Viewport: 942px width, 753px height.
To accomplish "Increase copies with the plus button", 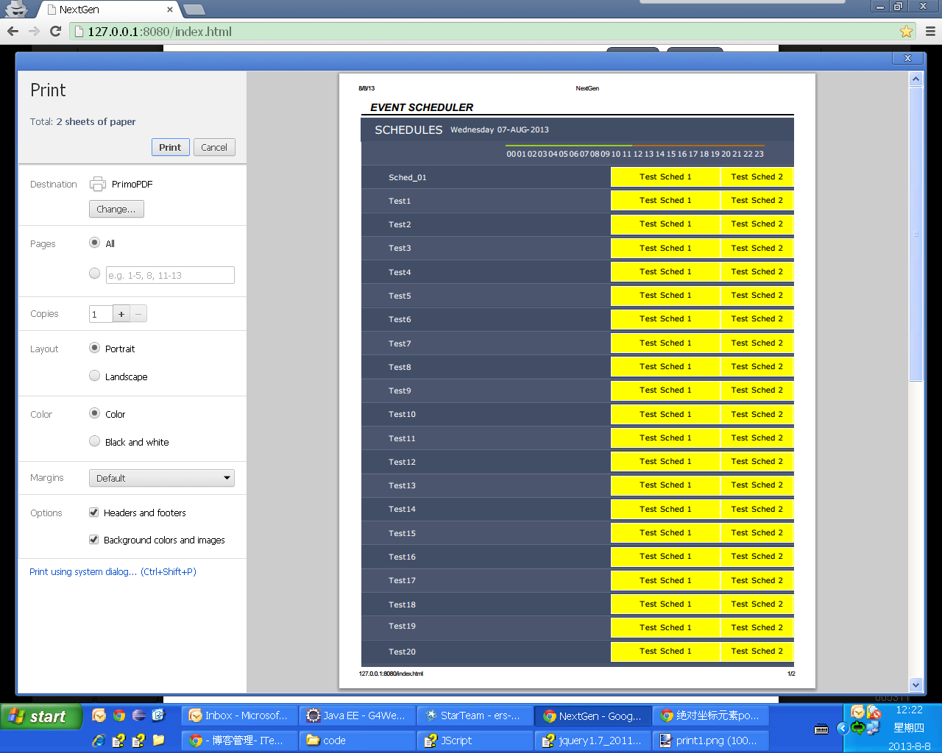I will [121, 314].
